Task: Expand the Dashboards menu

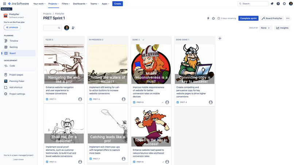Action: [x=80, y=4]
